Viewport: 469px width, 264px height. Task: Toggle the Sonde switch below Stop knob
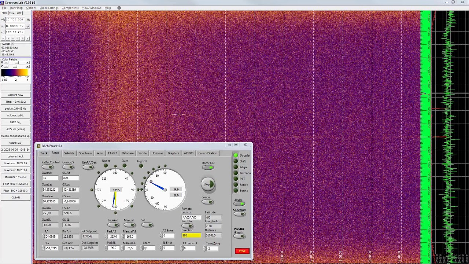click(207, 202)
